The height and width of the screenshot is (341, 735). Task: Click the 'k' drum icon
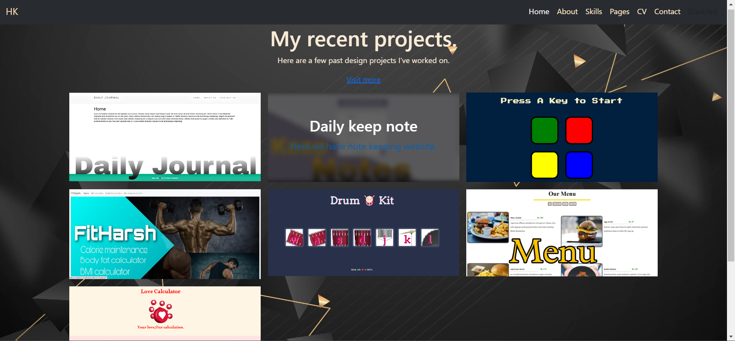click(x=407, y=237)
